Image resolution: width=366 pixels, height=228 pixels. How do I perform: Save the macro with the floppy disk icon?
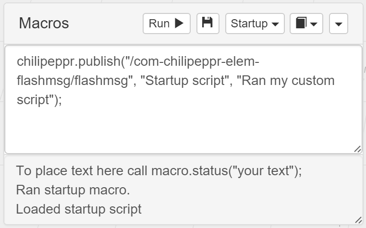(207, 23)
